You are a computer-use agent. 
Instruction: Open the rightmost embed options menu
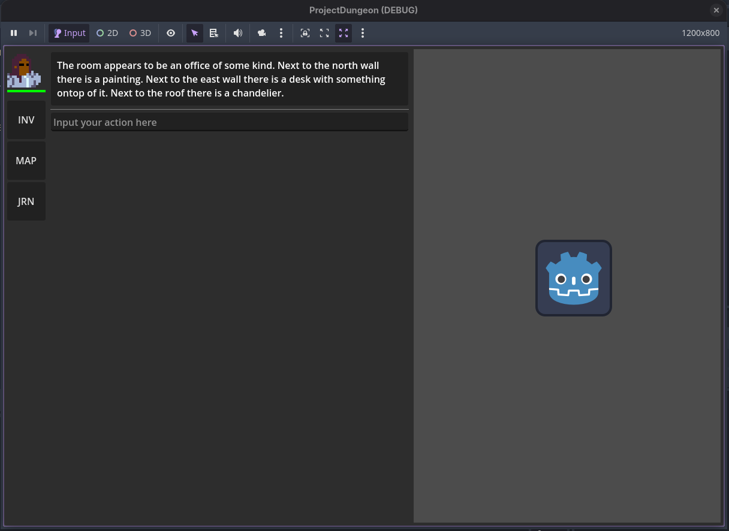(x=363, y=33)
